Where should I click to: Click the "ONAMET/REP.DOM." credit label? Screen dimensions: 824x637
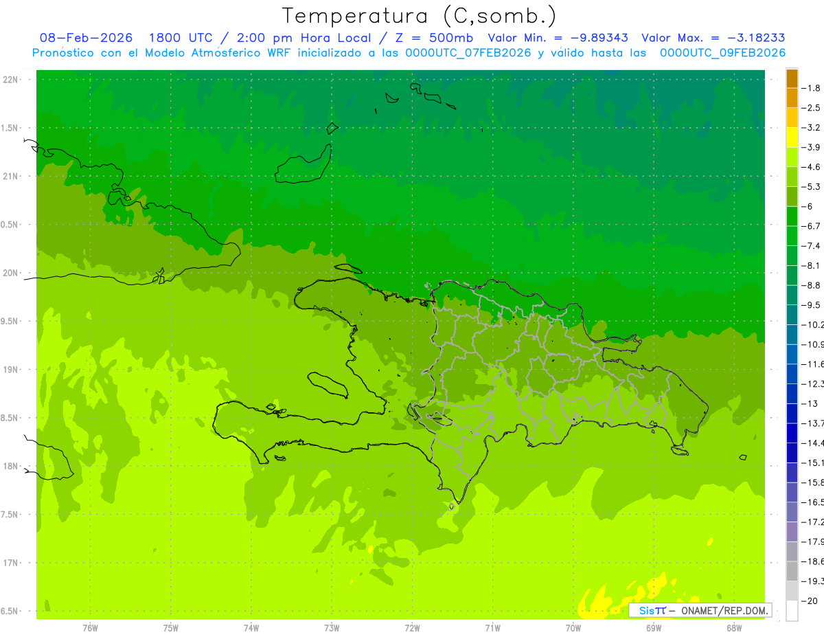(x=724, y=610)
